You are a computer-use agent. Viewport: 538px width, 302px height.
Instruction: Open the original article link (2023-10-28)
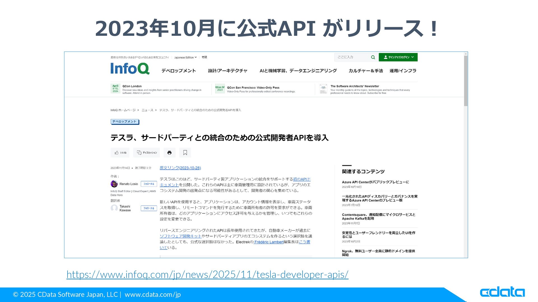point(180,168)
